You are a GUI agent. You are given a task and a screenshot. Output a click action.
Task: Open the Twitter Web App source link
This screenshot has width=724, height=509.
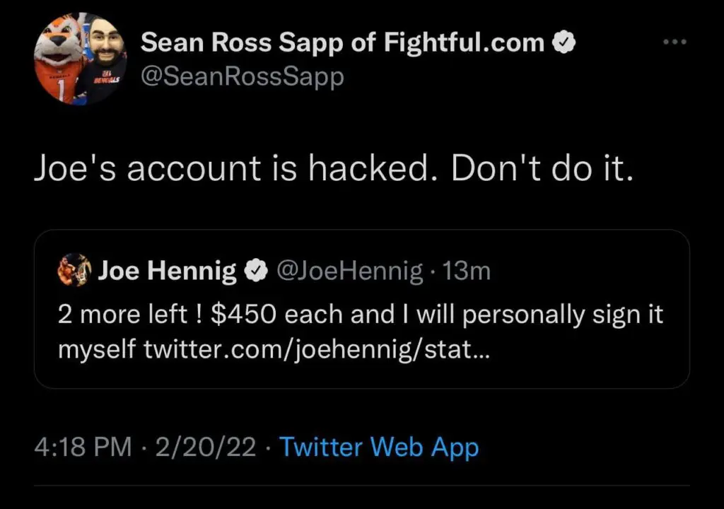tap(380, 447)
